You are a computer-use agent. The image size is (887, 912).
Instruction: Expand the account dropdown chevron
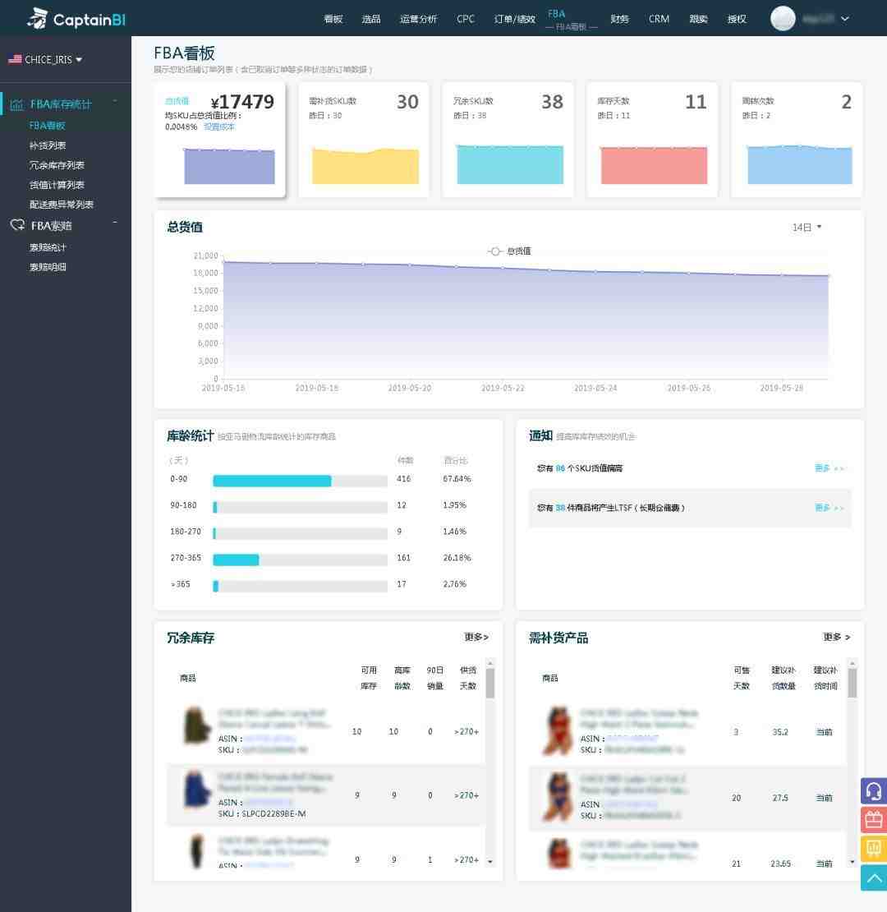[x=844, y=19]
